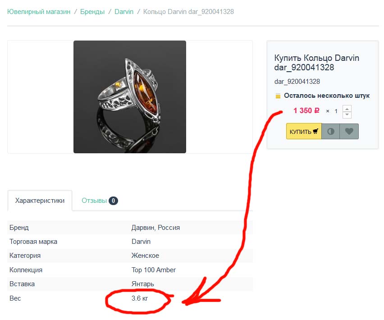Click the amber ring product photo
Image resolution: width=384 pixels, height=320 pixels.
pyautogui.click(x=129, y=97)
